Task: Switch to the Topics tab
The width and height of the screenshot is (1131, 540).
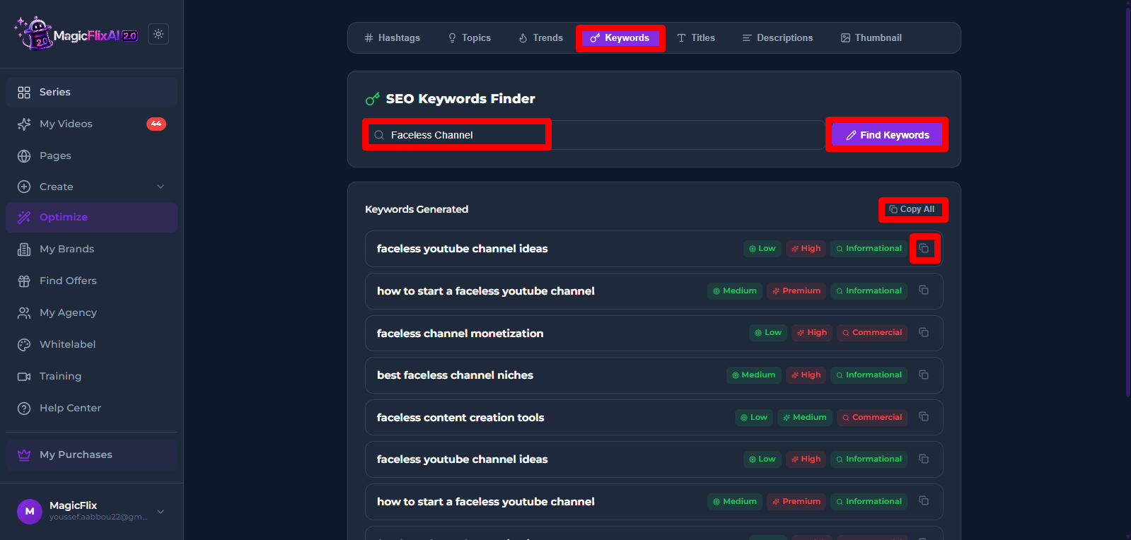Action: (470, 37)
